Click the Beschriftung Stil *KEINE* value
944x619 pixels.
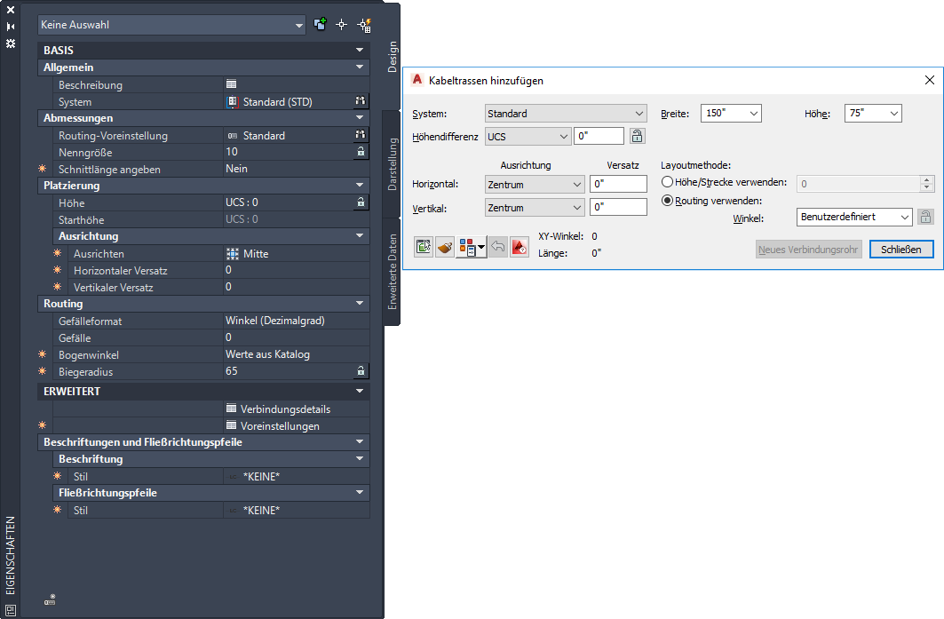click(261, 476)
